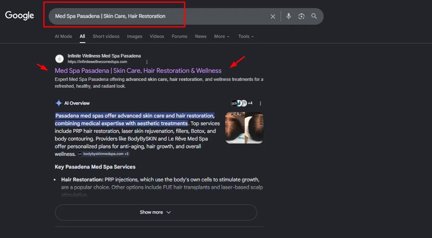The height and width of the screenshot is (238, 432).
Task: Open the hair restoration before-after thumbnail
Action: pyautogui.click(x=244, y=128)
